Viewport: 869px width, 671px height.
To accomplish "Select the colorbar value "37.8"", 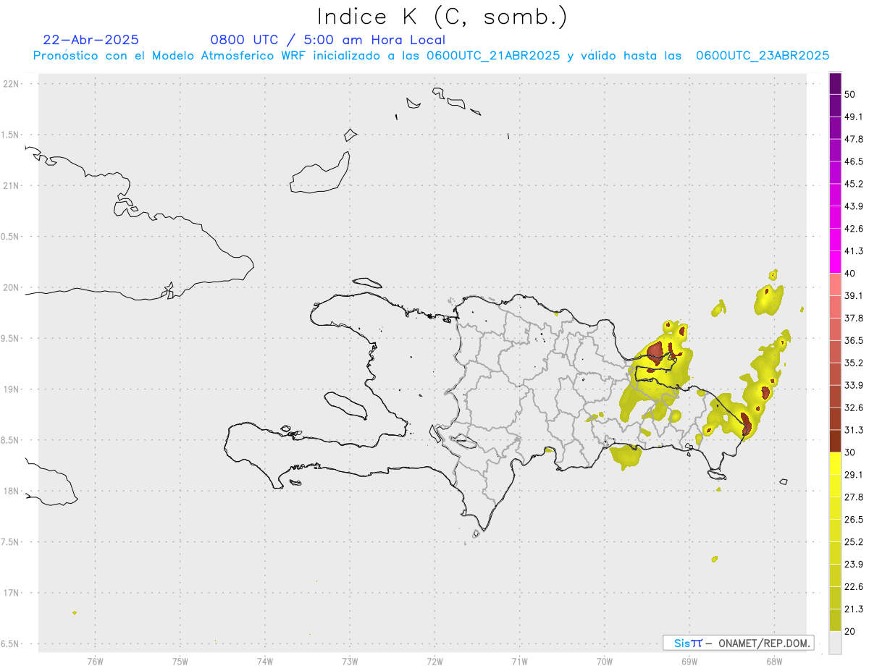I will [854, 318].
